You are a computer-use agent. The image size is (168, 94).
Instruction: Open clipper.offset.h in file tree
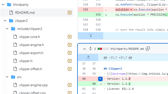click(31, 69)
